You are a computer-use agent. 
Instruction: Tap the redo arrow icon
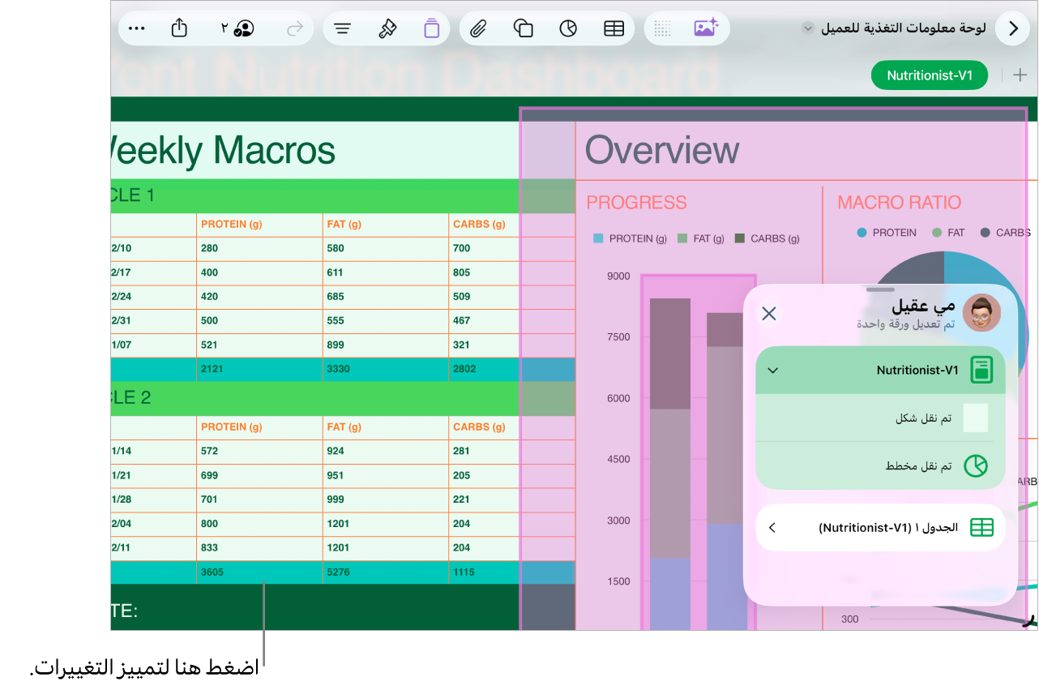click(x=295, y=28)
